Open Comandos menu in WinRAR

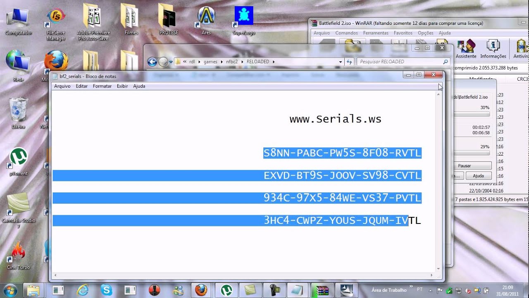[346, 33]
